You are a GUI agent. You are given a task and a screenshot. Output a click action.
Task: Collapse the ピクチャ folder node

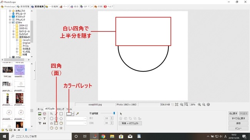pyautogui.click(x=10, y=23)
